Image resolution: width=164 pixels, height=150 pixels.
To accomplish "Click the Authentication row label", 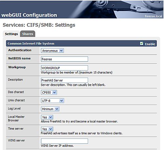I will [20, 50].
